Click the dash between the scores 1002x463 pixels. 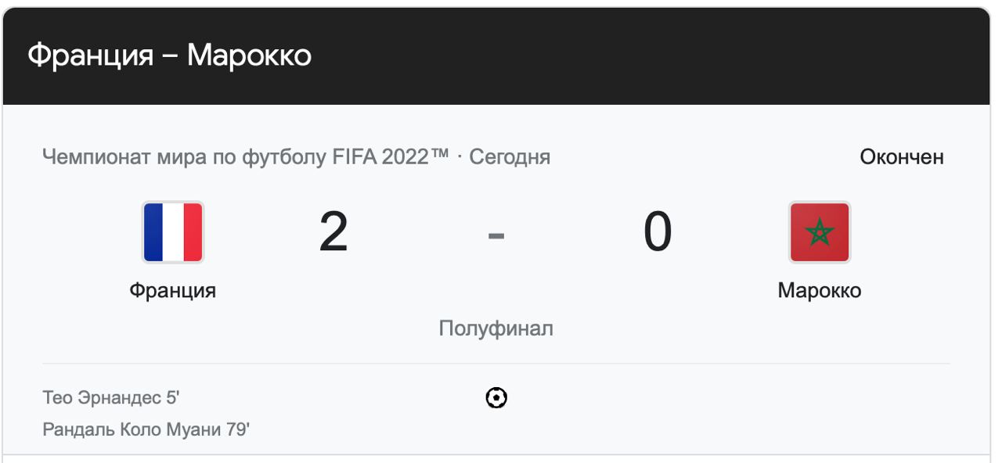tap(496, 234)
